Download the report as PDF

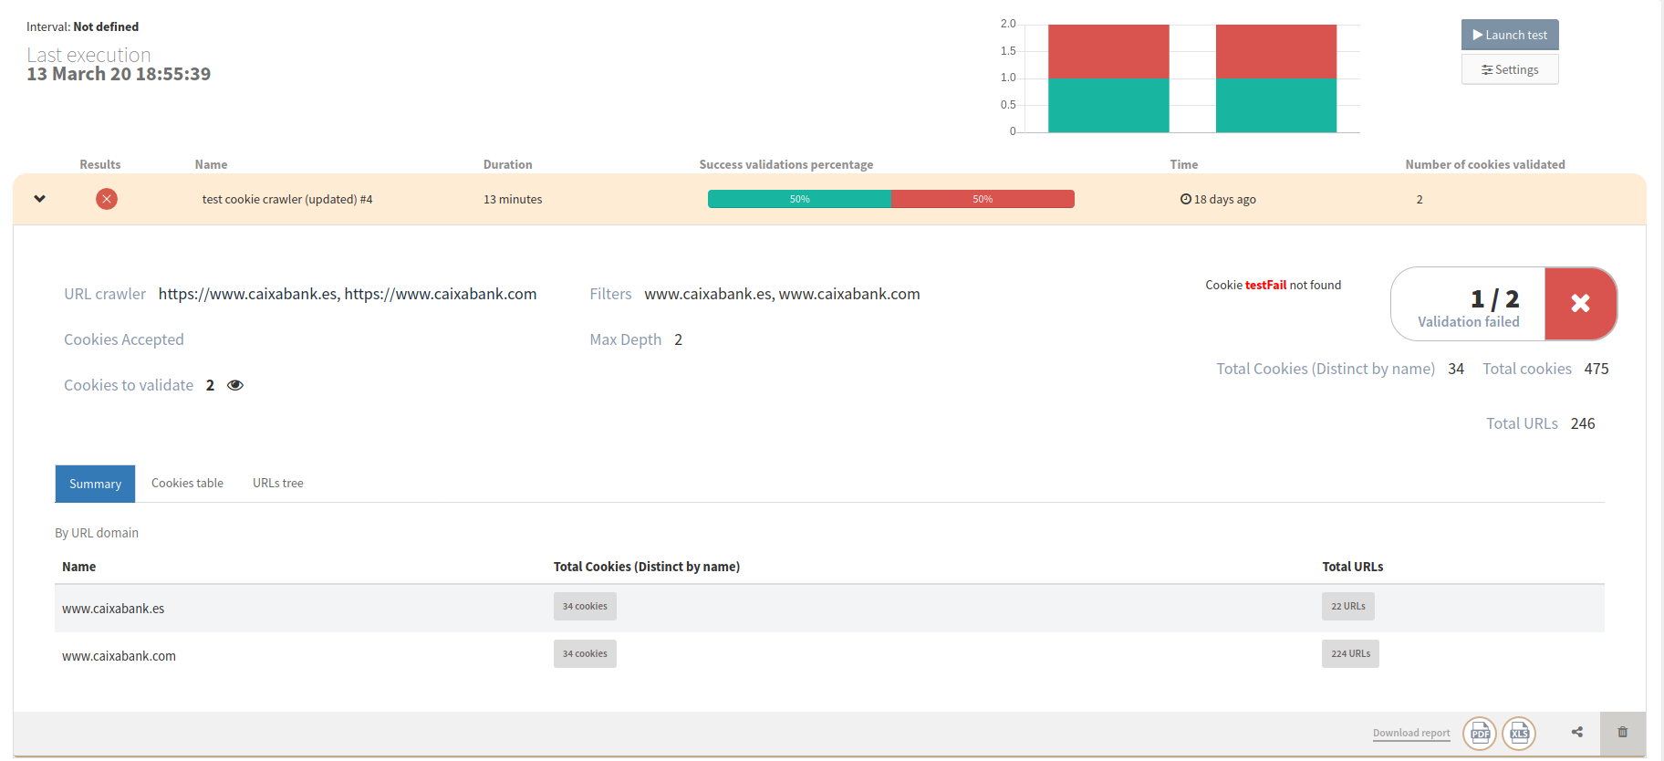(x=1480, y=733)
